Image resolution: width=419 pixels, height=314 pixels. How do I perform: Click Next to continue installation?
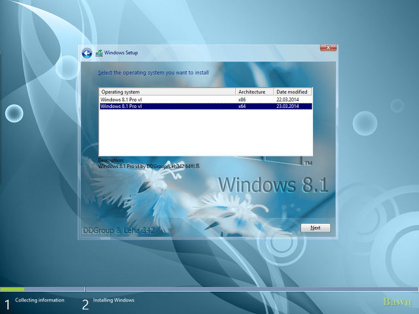coord(316,228)
